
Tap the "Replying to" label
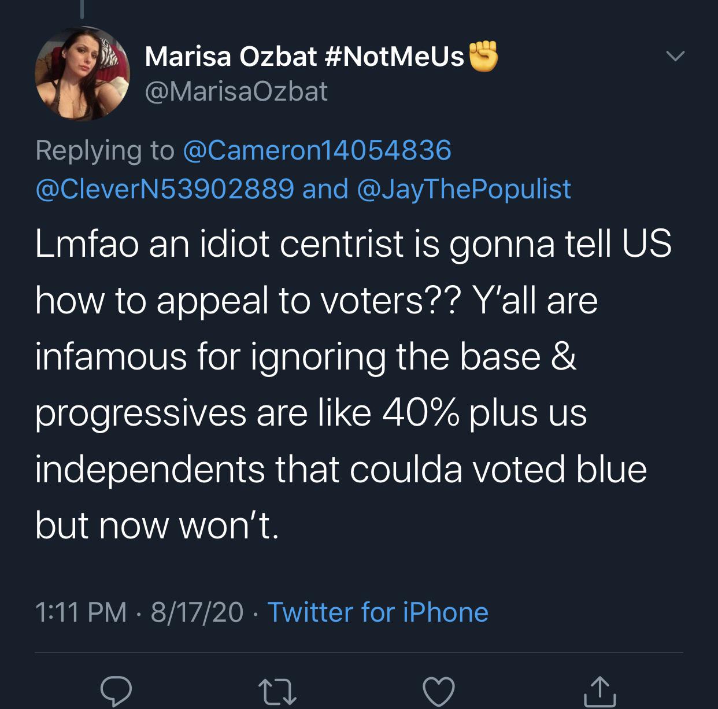[x=105, y=150]
